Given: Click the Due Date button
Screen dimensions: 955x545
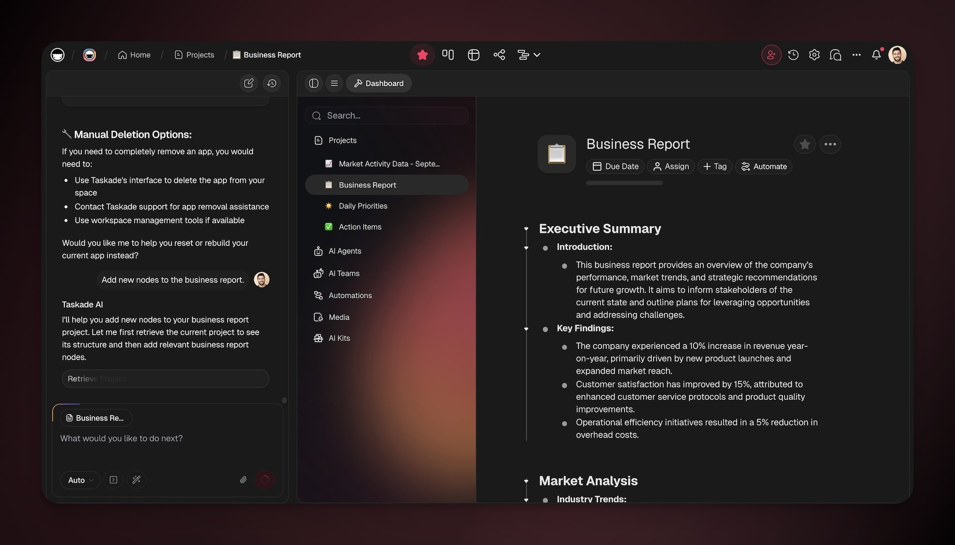Looking at the screenshot, I should (x=615, y=167).
